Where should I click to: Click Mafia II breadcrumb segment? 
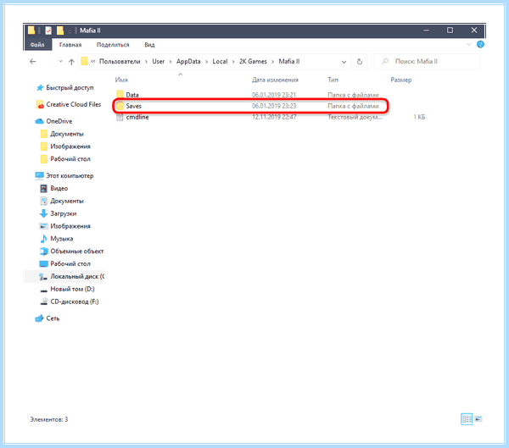tap(289, 61)
